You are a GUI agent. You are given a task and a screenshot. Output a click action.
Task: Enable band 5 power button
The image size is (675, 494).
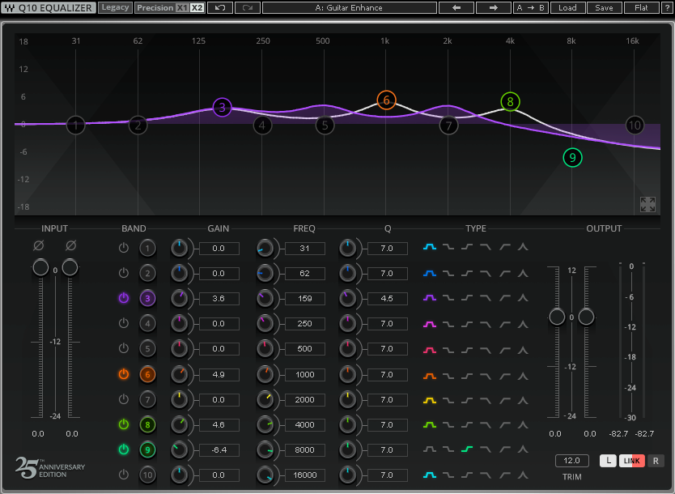(124, 348)
